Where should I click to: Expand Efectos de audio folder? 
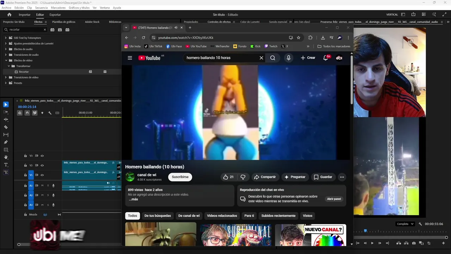(x=6, y=49)
